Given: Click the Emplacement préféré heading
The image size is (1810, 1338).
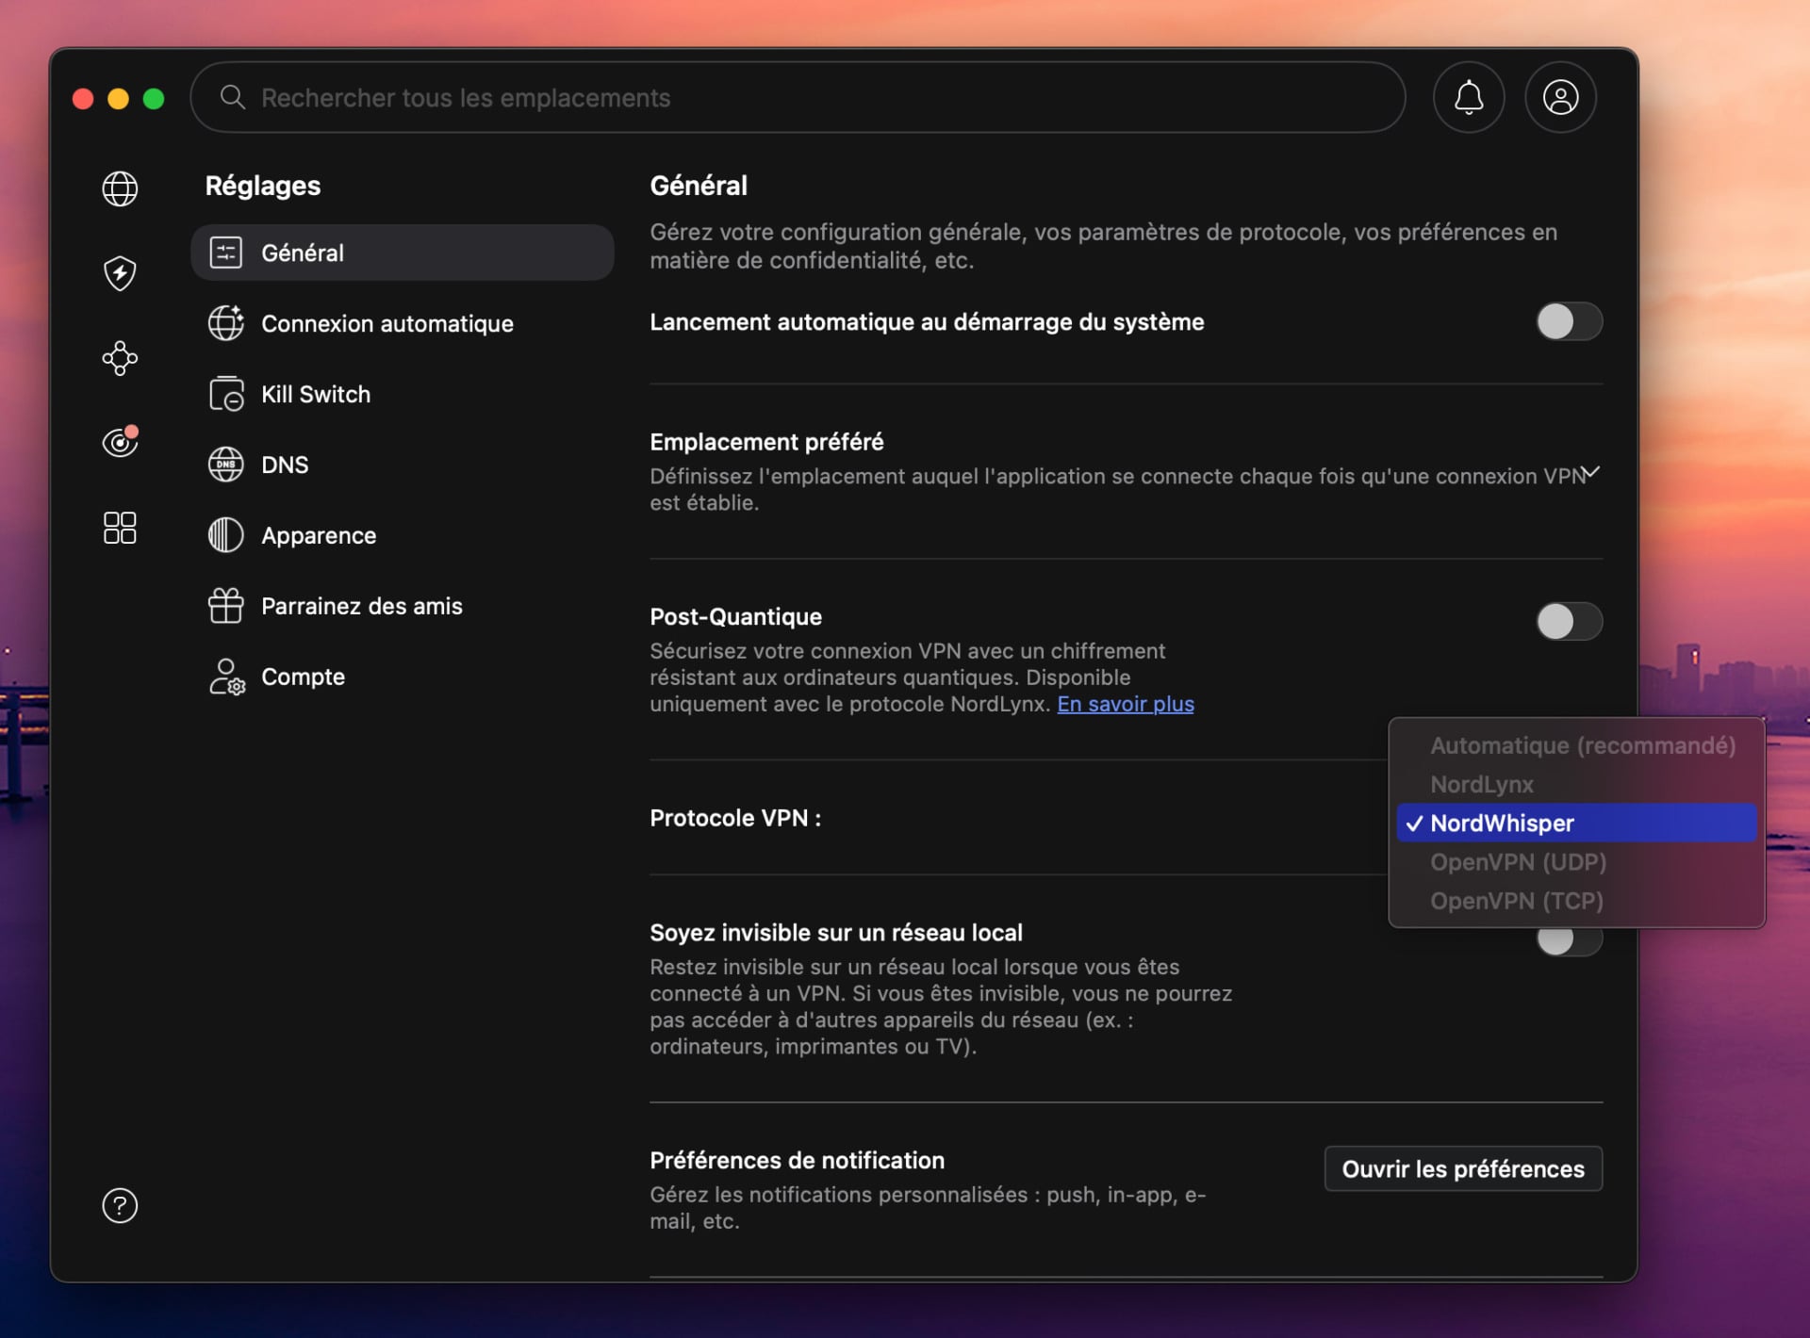Looking at the screenshot, I should click(766, 442).
